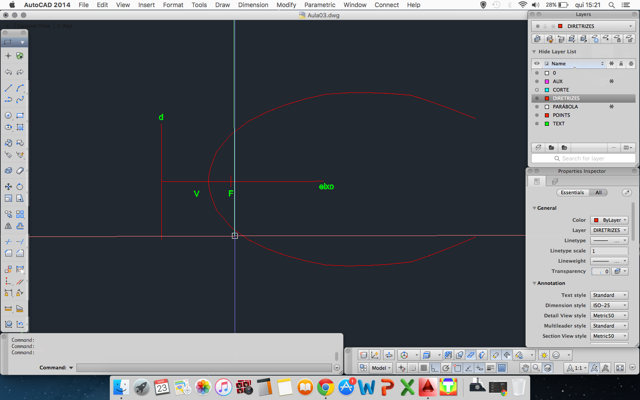Select the Erase tool
Image resolution: width=640 pixels, height=400 pixels.
pos(20,171)
